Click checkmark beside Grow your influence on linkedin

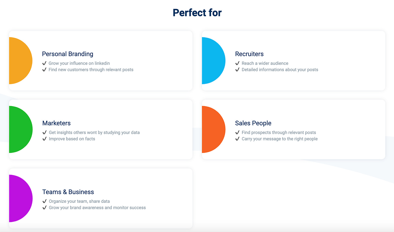44,63
